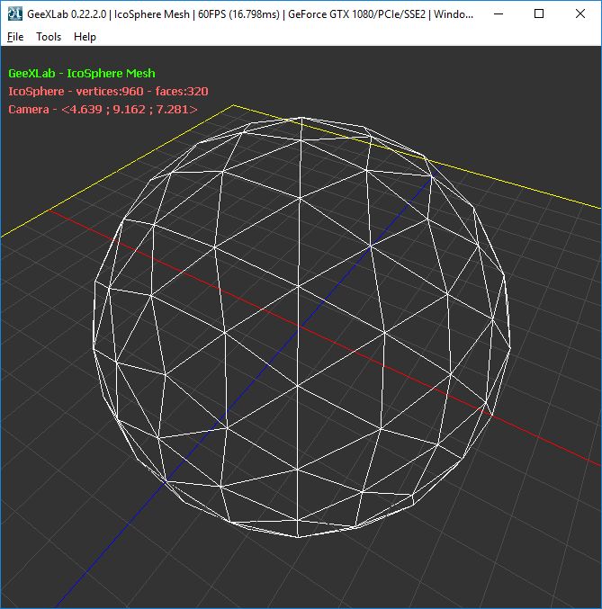602x609 pixels.
Task: Click the window title bar text
Action: 250,14
